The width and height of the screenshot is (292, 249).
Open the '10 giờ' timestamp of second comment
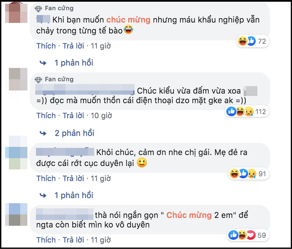101,115
